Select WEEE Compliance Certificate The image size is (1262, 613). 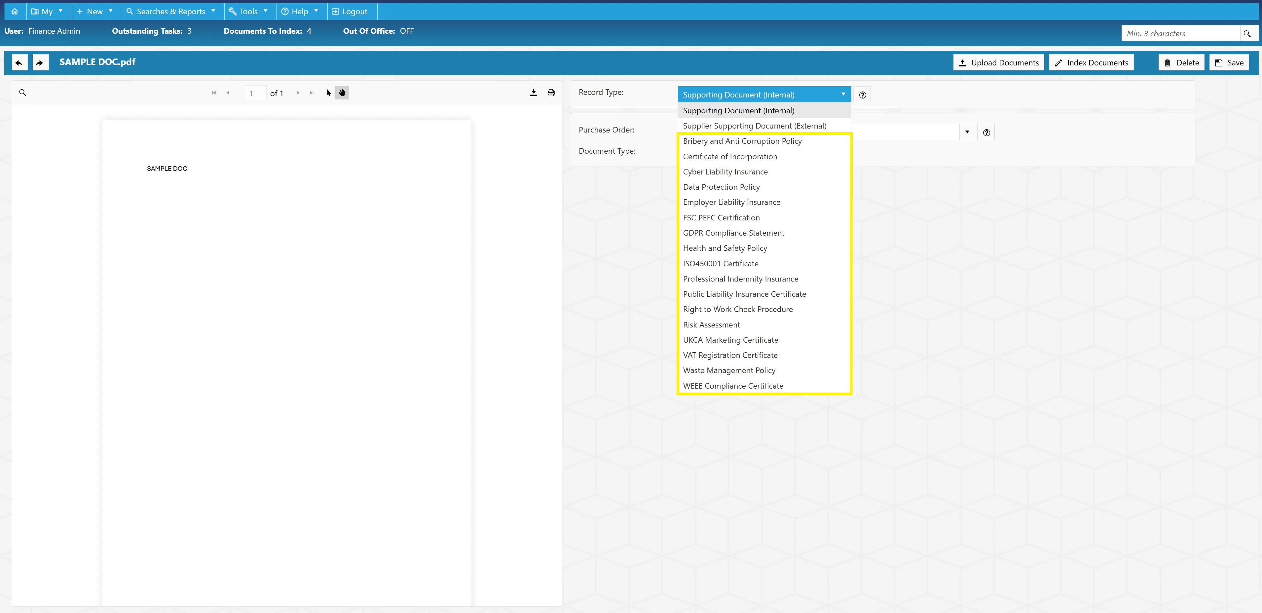click(764, 386)
